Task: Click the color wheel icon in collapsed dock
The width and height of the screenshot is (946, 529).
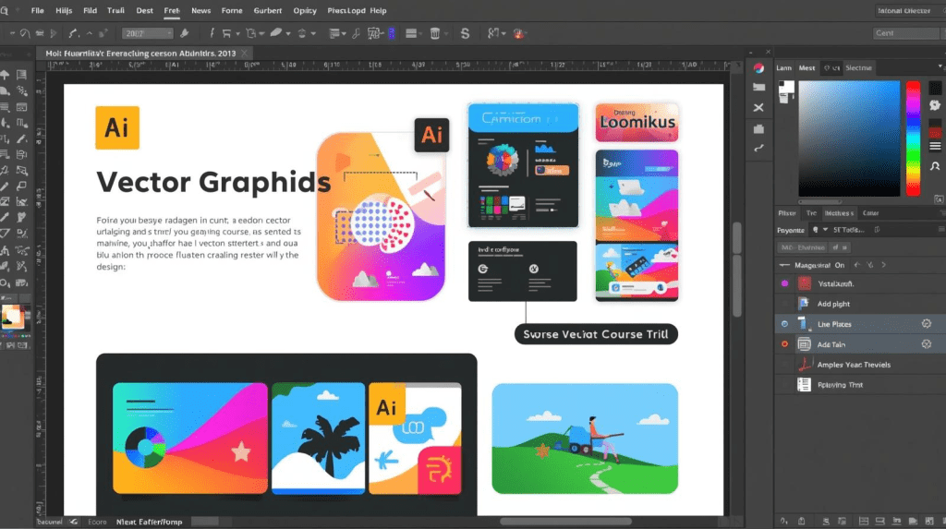Action: click(758, 68)
